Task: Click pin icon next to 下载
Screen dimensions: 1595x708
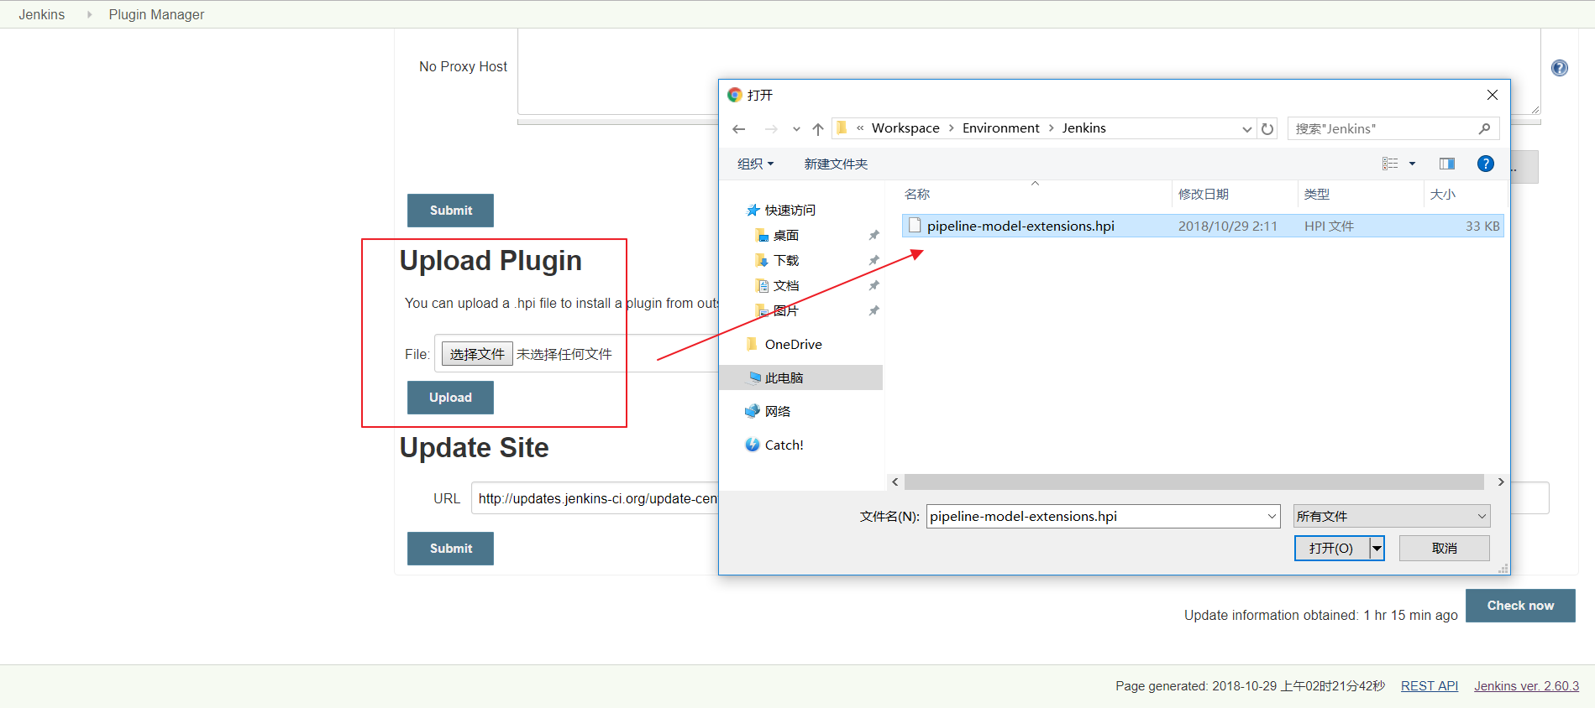Action: 874,260
